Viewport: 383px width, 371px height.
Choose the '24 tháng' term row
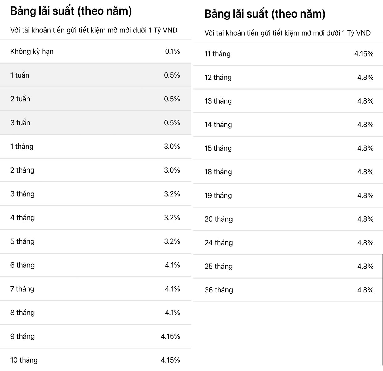coord(288,243)
